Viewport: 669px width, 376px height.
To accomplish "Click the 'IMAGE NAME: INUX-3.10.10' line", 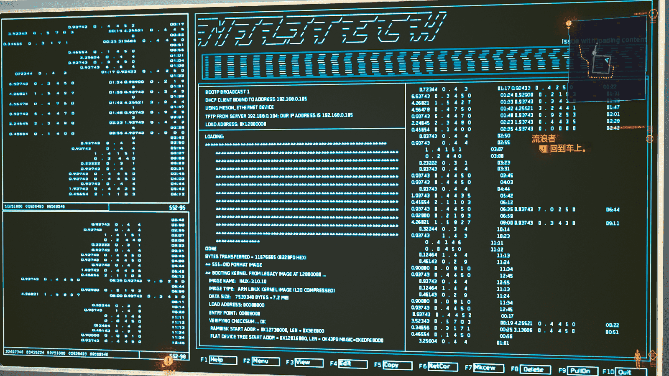I will click(x=237, y=281).
